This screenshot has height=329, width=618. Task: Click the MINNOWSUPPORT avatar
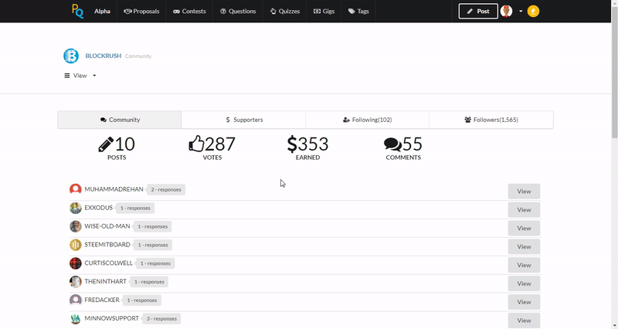76,319
